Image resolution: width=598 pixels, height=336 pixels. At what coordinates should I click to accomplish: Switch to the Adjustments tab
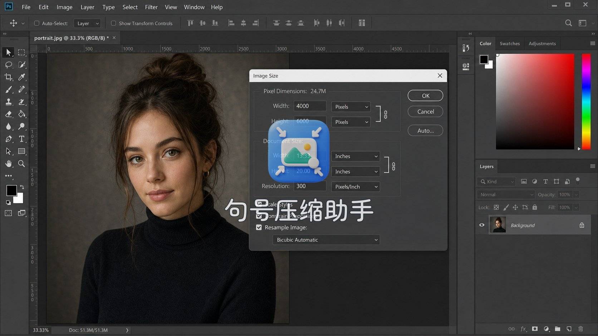point(542,44)
